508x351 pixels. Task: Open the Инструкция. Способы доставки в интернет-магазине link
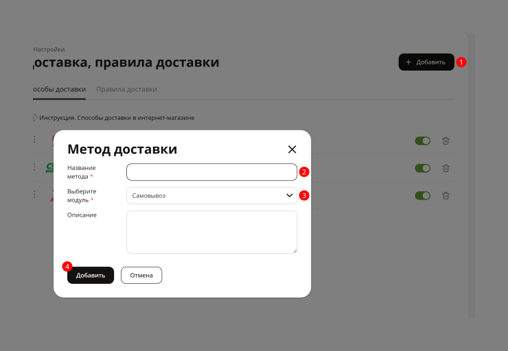[117, 118]
